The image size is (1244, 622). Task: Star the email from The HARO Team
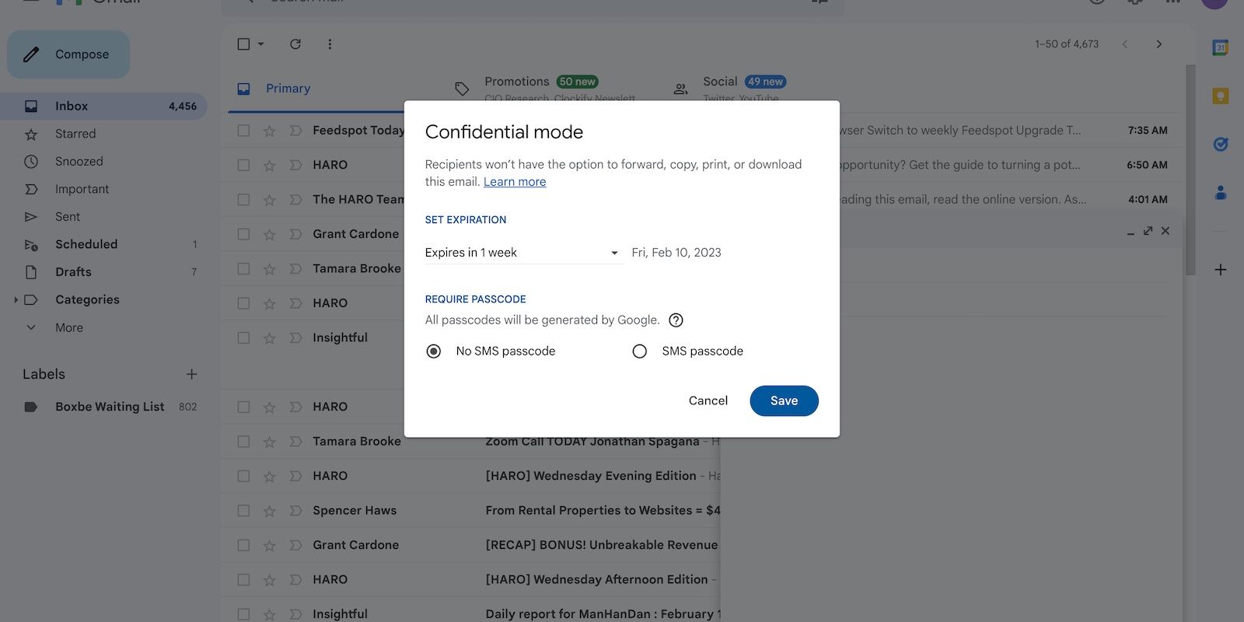269,200
